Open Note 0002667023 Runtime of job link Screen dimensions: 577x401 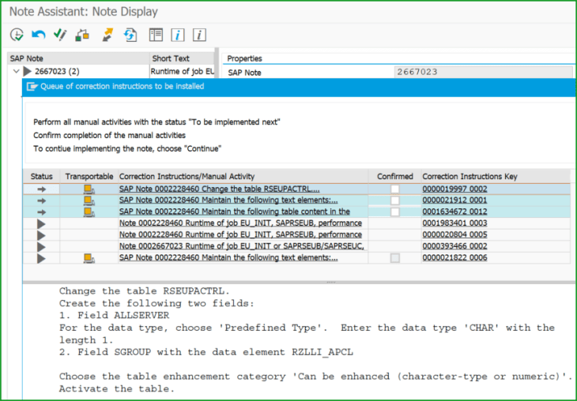coord(241,246)
